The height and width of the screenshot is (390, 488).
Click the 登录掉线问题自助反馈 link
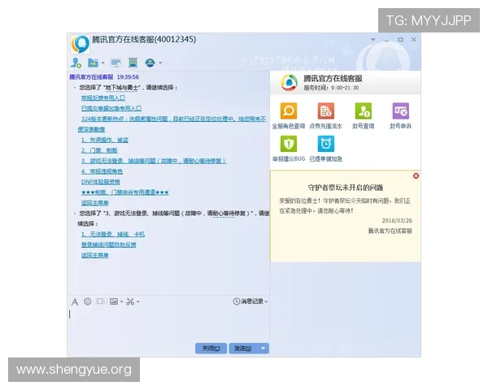(x=109, y=245)
